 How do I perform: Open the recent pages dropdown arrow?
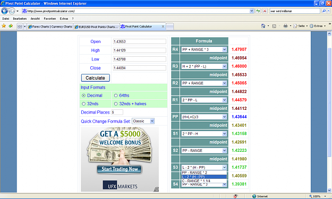point(18,11)
